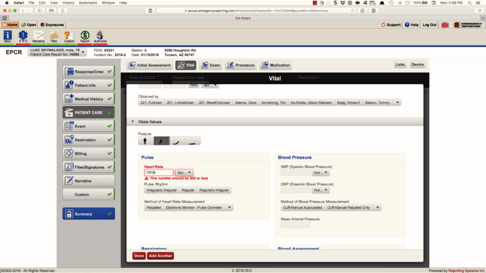Image resolution: width=486 pixels, height=273 pixels.
Task: Collapse the Vitals Values section
Action: (133, 122)
